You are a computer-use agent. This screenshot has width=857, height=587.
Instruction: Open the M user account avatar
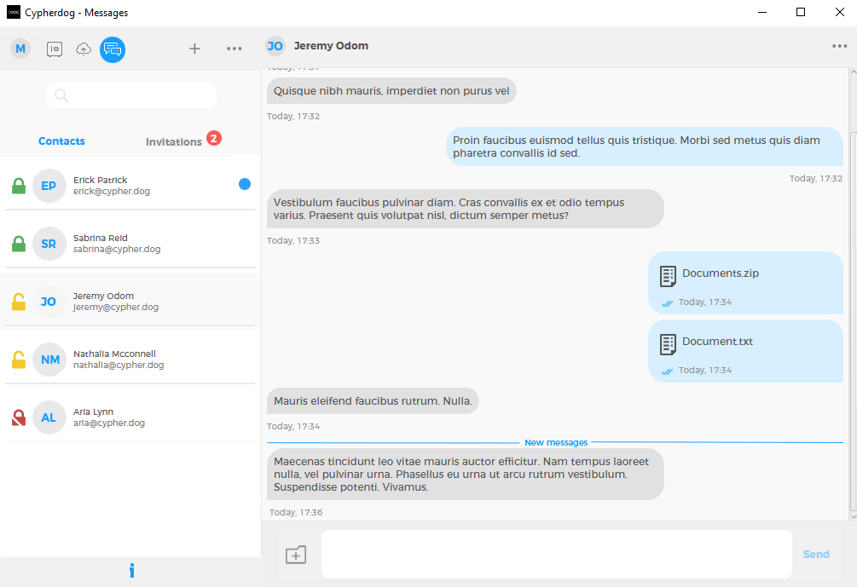[x=20, y=49]
